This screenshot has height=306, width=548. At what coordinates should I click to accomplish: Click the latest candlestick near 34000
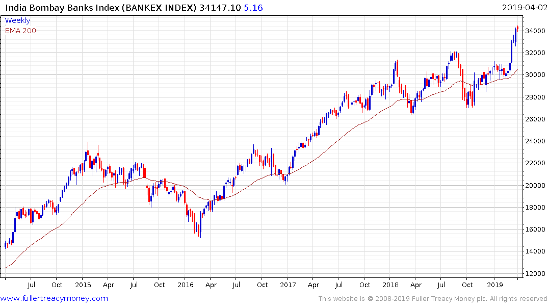pyautogui.click(x=517, y=28)
